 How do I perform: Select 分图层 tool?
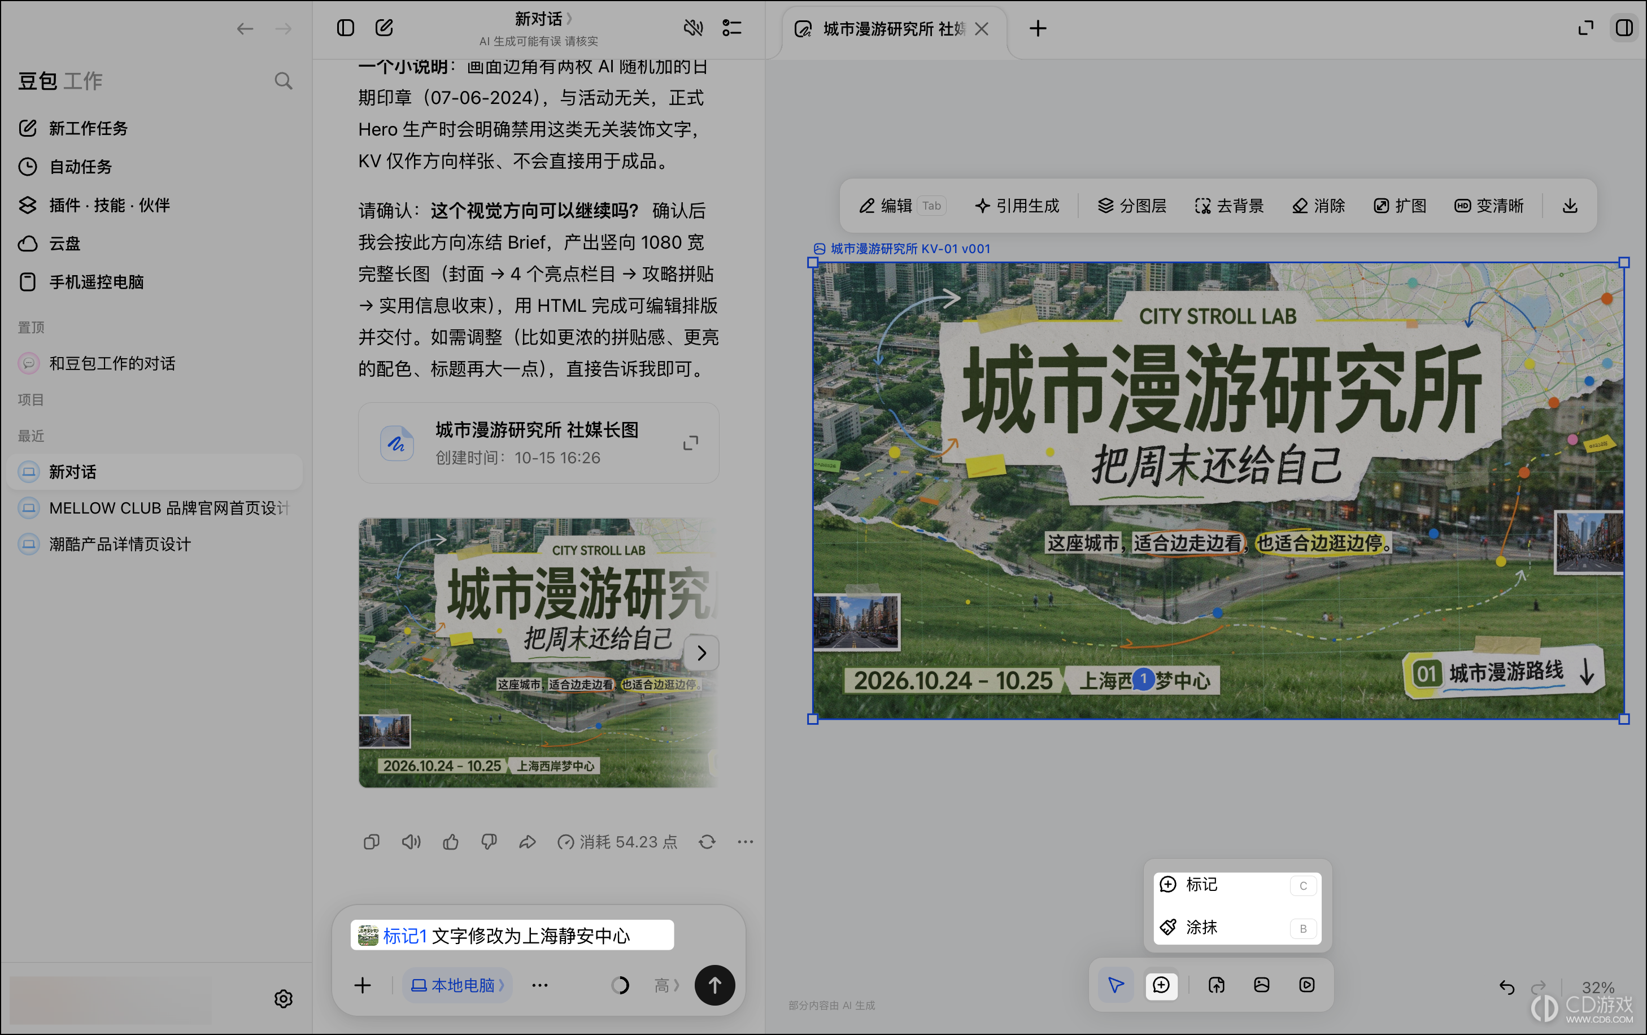point(1132,206)
